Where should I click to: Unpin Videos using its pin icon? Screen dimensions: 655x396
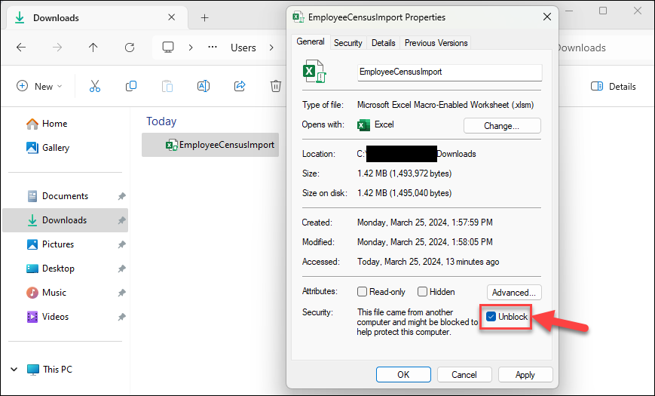click(121, 317)
